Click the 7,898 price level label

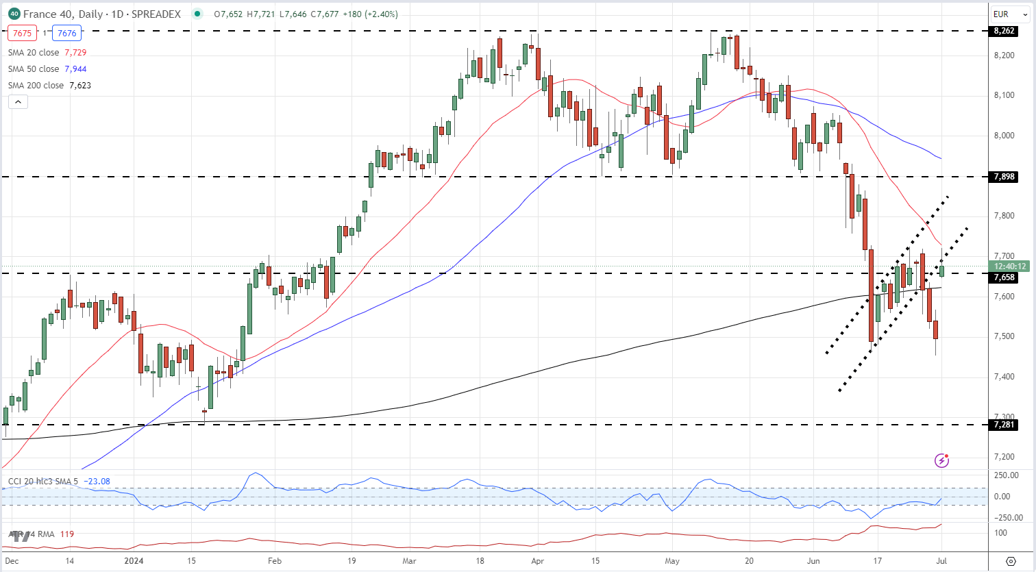pos(1004,177)
